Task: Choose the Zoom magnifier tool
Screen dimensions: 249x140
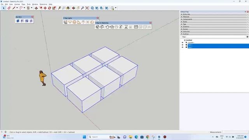Action: coord(82,8)
